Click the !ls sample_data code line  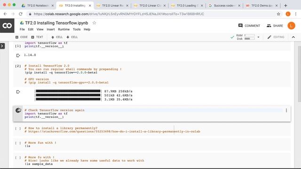(x=39, y=164)
